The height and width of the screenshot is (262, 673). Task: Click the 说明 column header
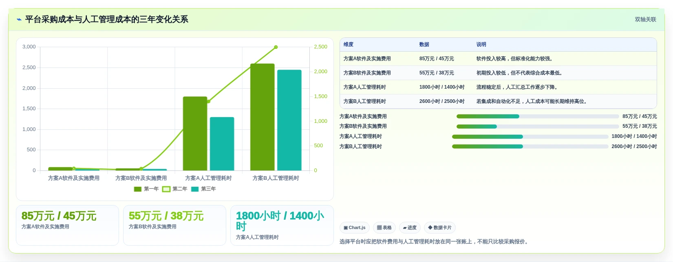pos(481,44)
